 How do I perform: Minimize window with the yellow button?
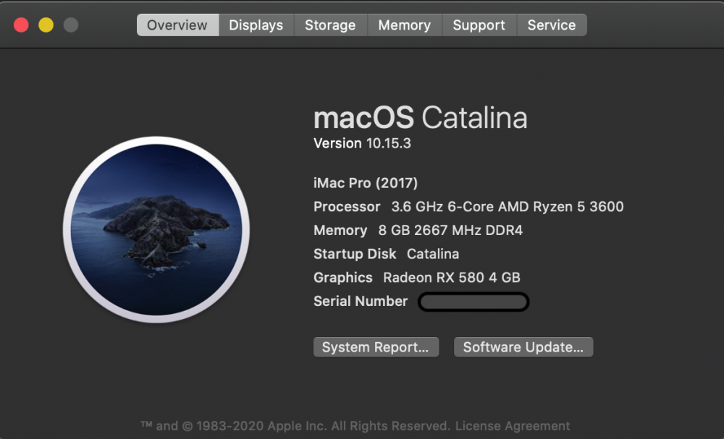coord(46,25)
